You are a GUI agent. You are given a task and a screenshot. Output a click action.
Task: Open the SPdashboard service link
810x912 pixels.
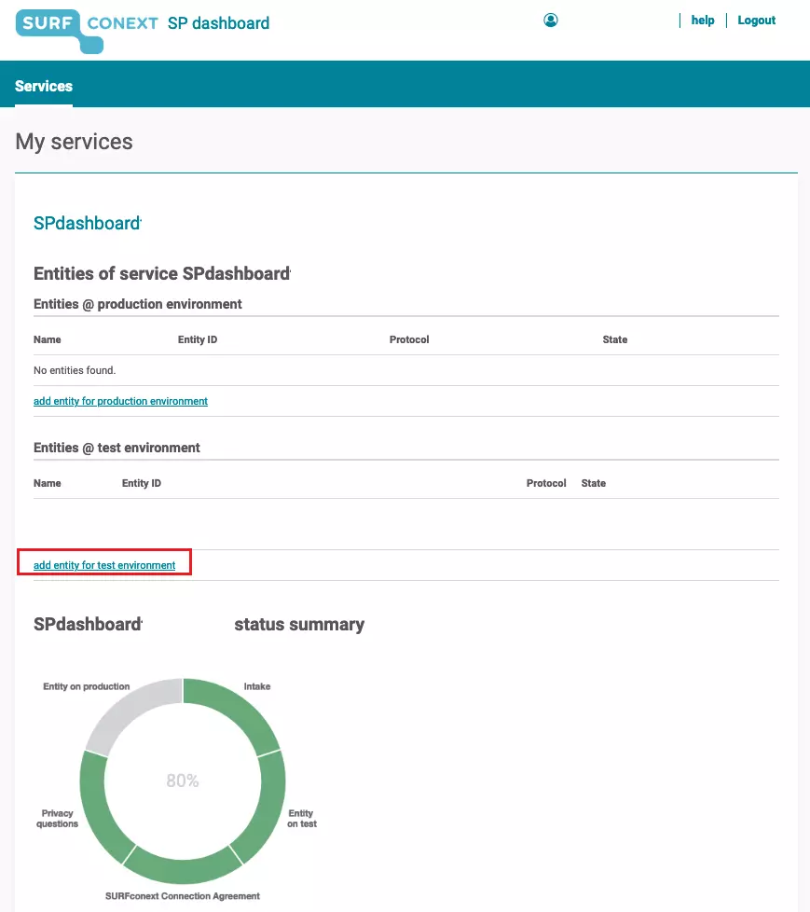[x=87, y=224]
